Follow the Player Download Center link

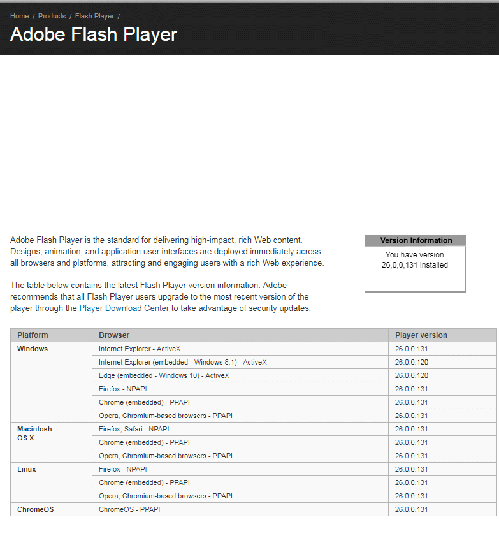point(124,308)
